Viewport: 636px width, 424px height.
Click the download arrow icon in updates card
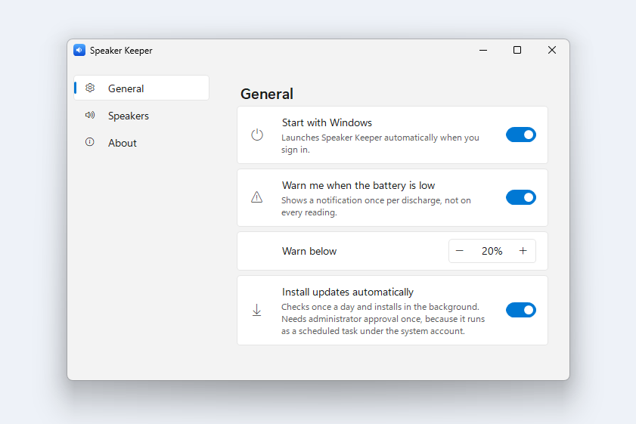(257, 310)
